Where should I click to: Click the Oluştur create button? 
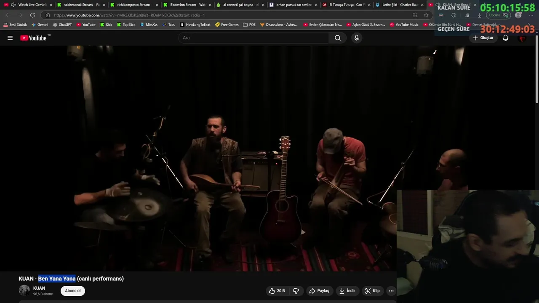click(483, 38)
